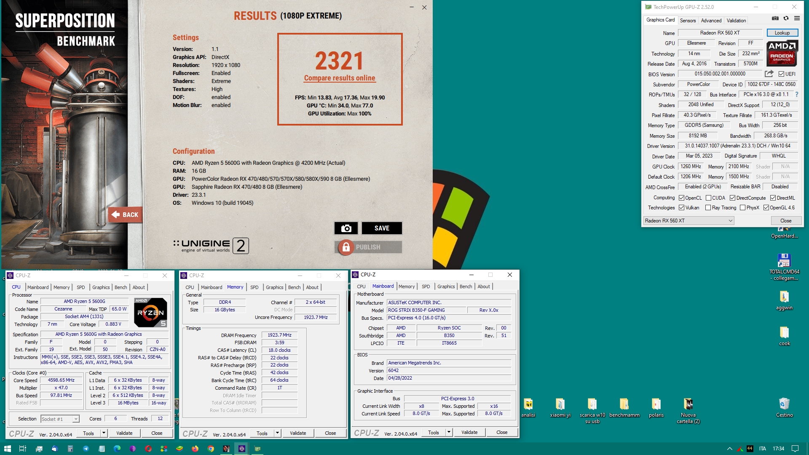Open the SPD tab in the CPU-Z CPU window
The width and height of the screenshot is (809, 455).
pyautogui.click(x=80, y=287)
